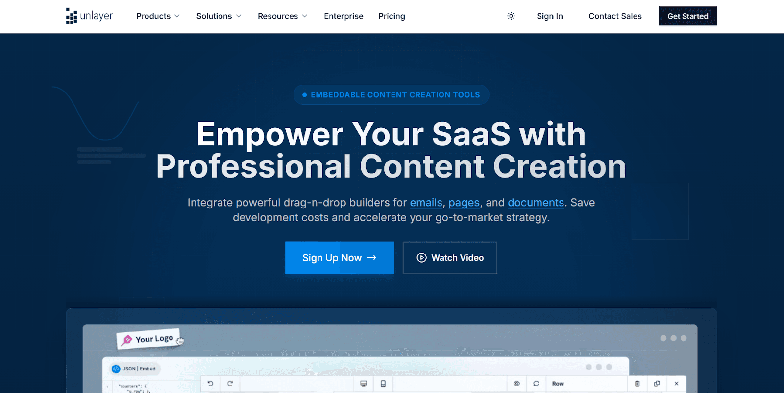This screenshot has width=784, height=393.
Task: Click the duplicate row icon
Action: pos(657,384)
